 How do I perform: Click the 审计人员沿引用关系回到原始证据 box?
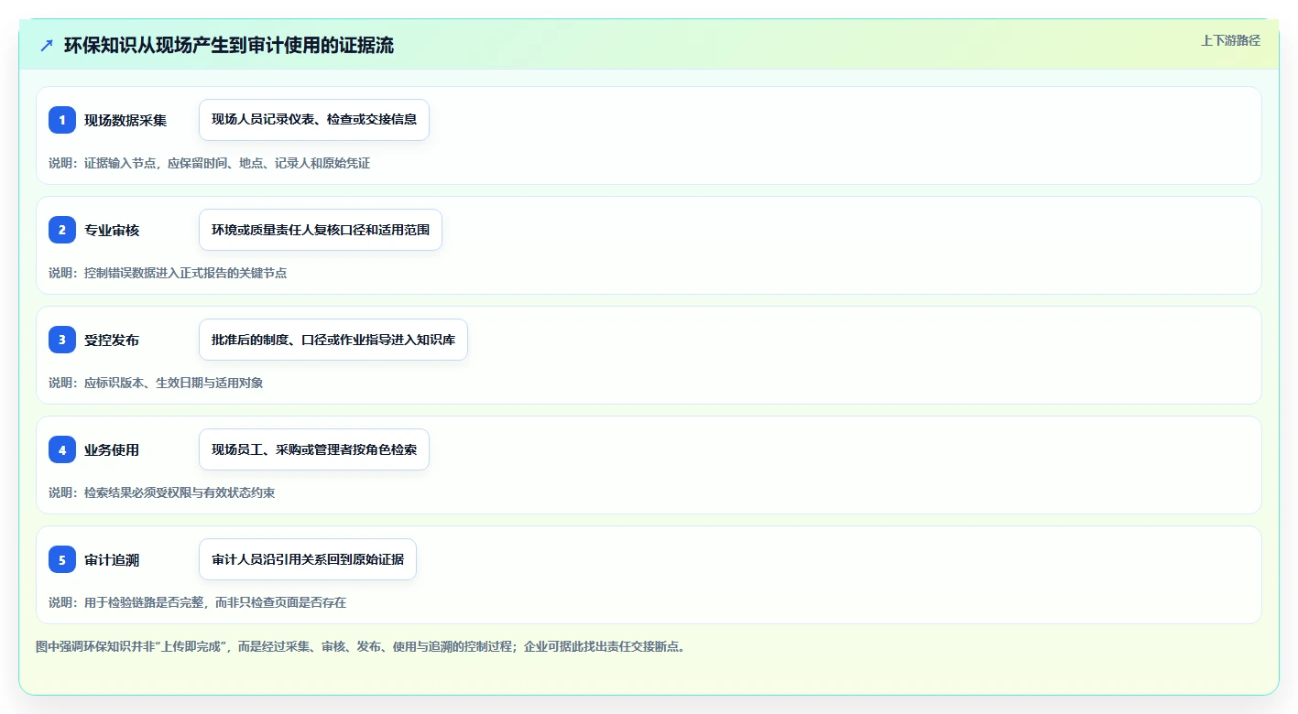coord(308,559)
